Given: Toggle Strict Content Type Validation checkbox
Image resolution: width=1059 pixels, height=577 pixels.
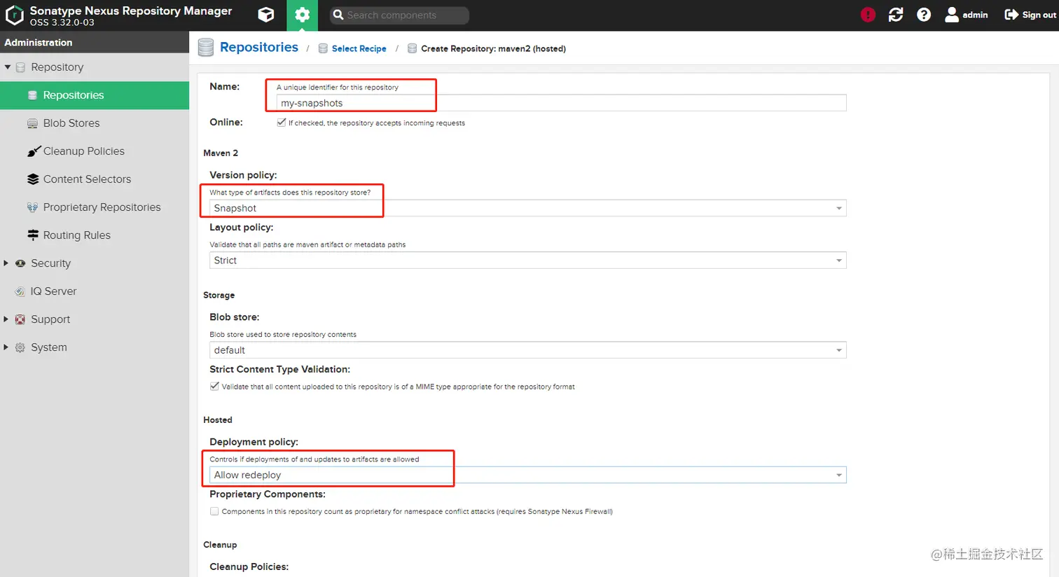Looking at the screenshot, I should coord(214,386).
